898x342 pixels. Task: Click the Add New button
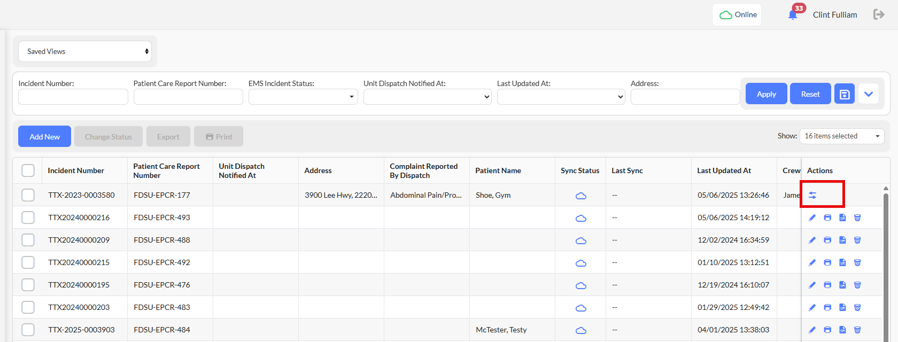(x=44, y=137)
